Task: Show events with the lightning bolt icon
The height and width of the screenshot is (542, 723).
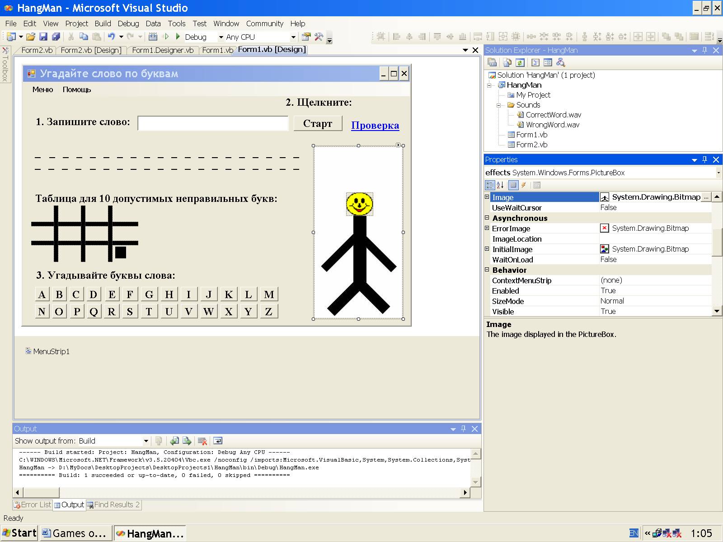Action: pos(524,185)
